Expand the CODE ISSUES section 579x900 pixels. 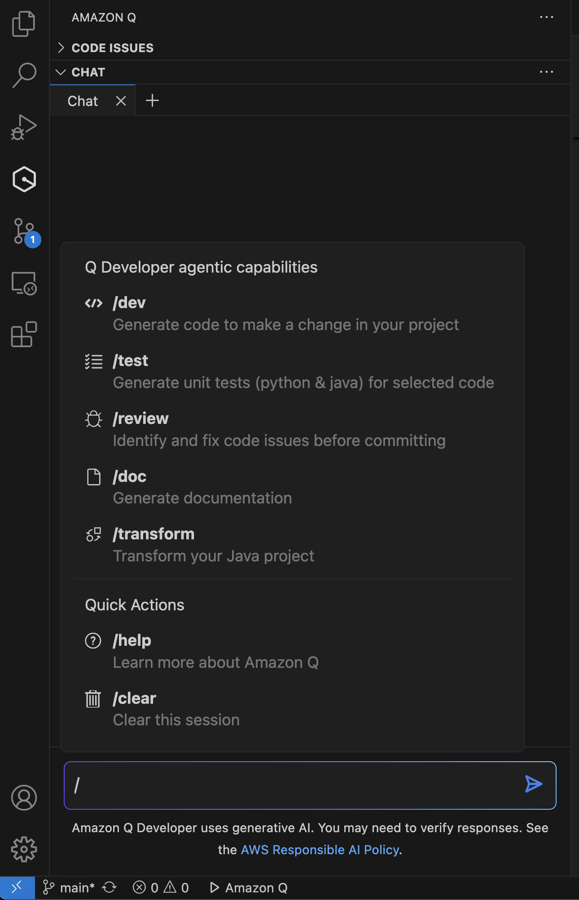[x=112, y=48]
